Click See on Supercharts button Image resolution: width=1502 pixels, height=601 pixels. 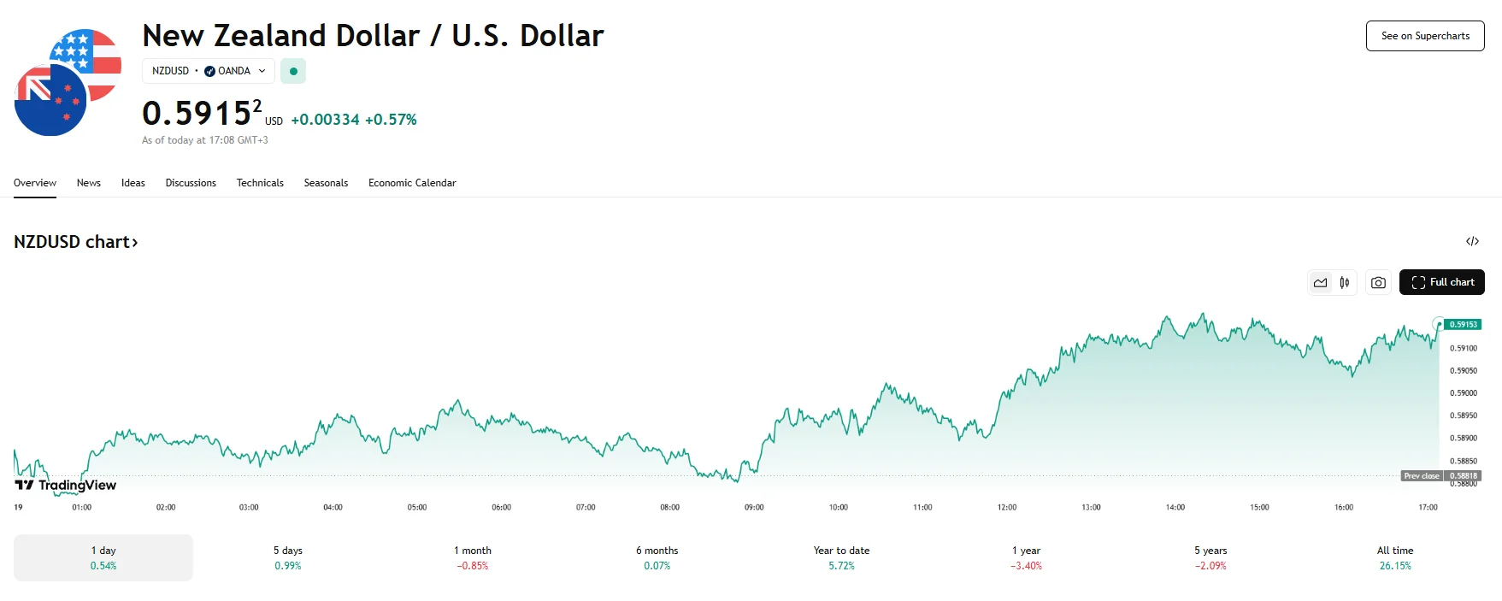(1425, 36)
